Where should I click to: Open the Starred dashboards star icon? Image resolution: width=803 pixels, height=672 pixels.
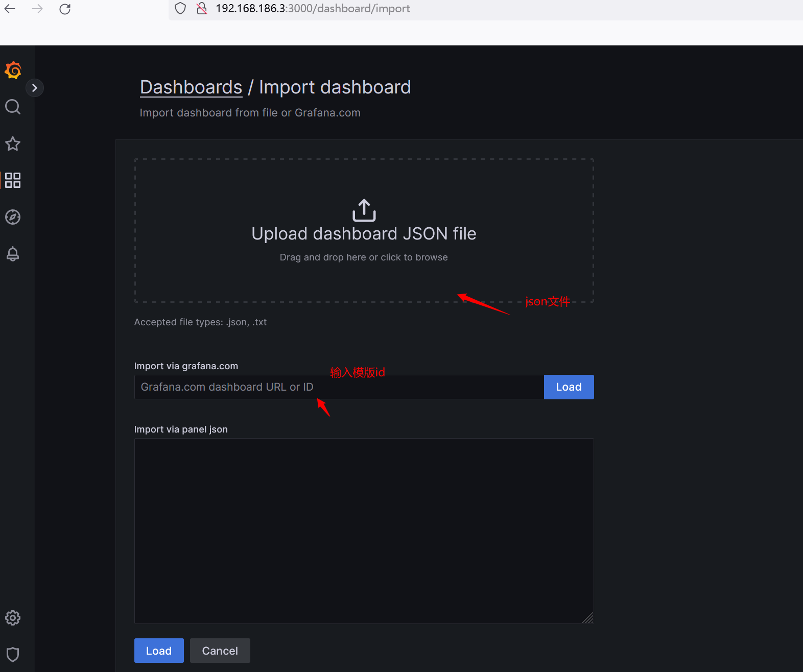click(x=13, y=143)
